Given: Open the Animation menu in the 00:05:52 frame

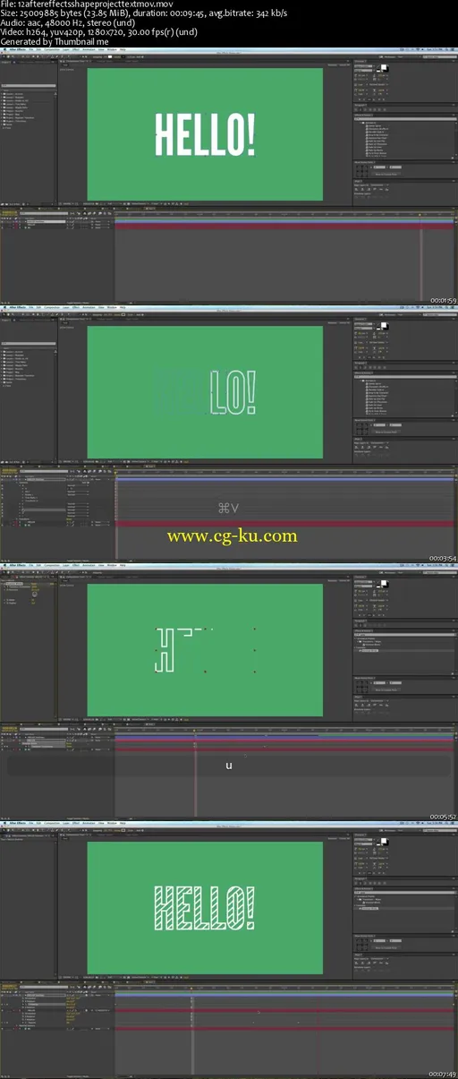Looking at the screenshot, I should click(88, 565).
